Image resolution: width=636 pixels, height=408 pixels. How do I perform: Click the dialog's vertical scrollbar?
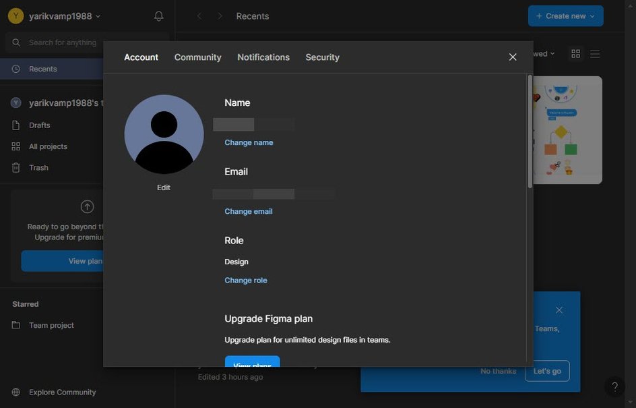point(530,132)
